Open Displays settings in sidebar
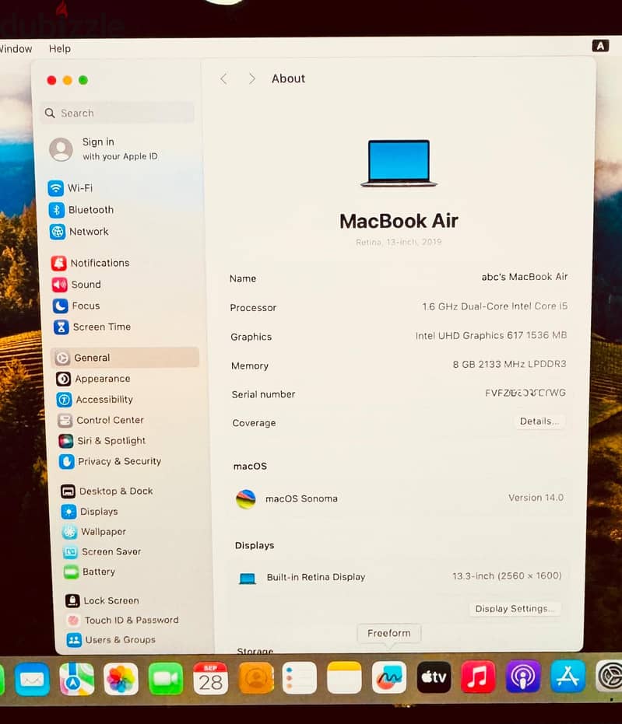The image size is (622, 724). coord(90,512)
